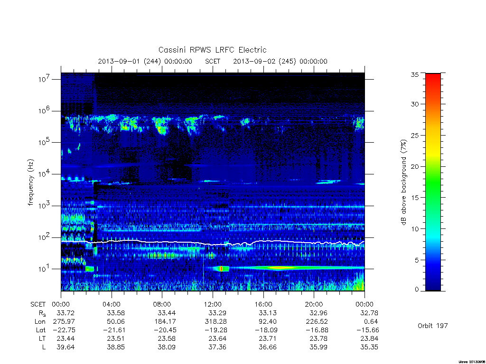Click the 'Lat' row label

click(40, 330)
